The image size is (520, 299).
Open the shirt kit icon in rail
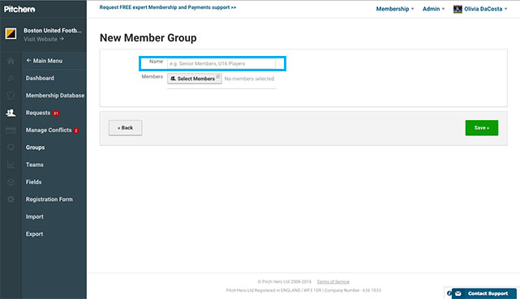[11, 96]
